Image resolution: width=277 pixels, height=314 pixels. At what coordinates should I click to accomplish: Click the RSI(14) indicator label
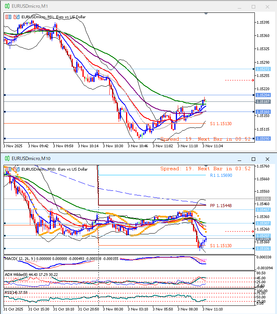pos(11,292)
